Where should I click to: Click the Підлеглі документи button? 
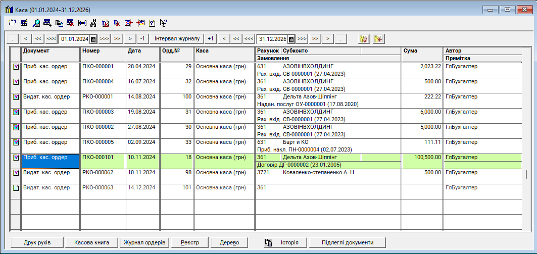click(348, 242)
